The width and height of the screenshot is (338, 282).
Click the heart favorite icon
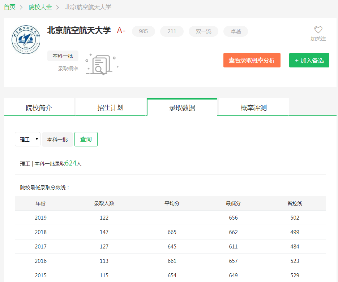click(318, 30)
